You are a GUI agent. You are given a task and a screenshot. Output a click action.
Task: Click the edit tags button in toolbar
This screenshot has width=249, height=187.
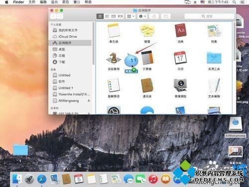pos(166,16)
